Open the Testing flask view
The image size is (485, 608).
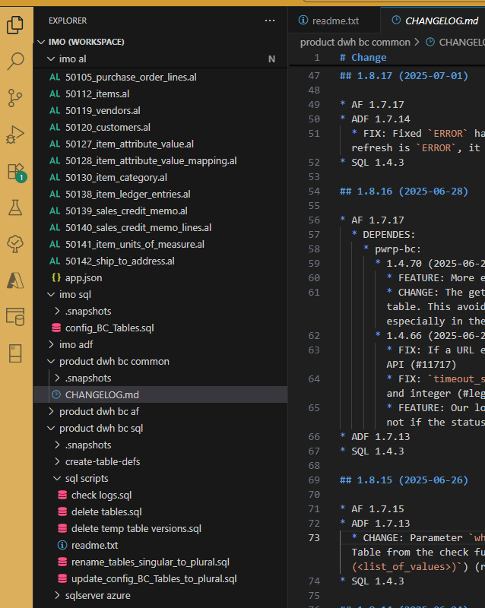click(15, 207)
